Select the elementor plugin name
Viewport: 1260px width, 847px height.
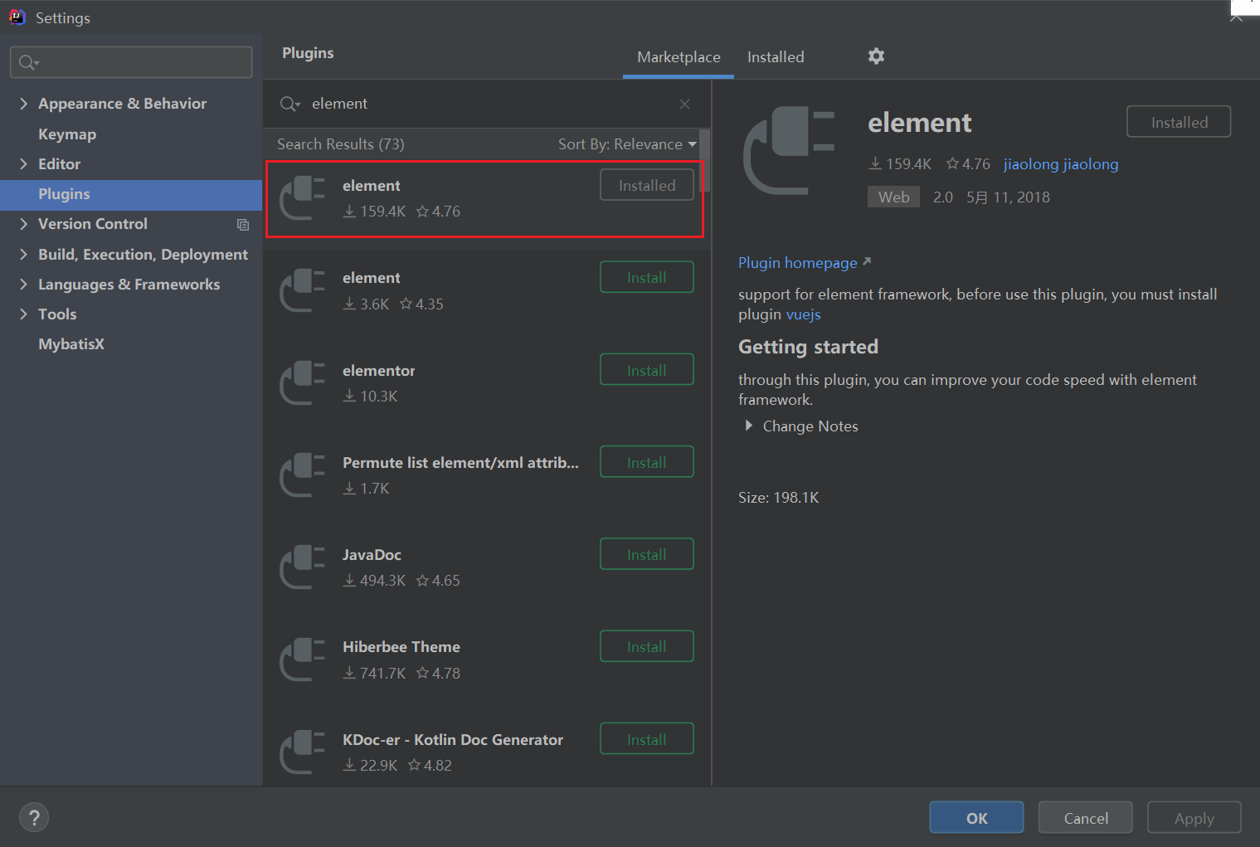coord(379,371)
